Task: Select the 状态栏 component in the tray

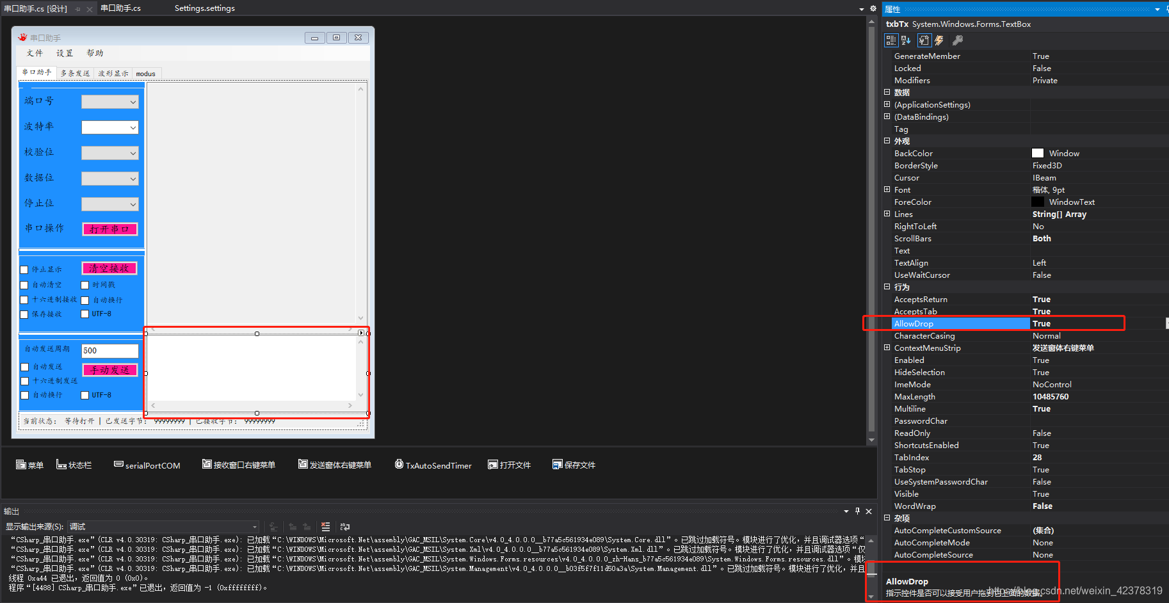Action: coord(74,465)
